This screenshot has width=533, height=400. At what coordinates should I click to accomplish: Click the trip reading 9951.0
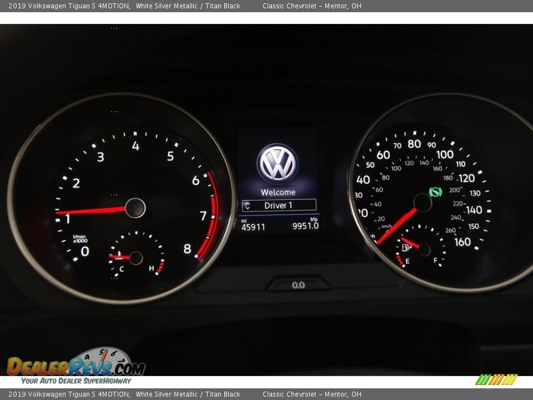point(305,226)
